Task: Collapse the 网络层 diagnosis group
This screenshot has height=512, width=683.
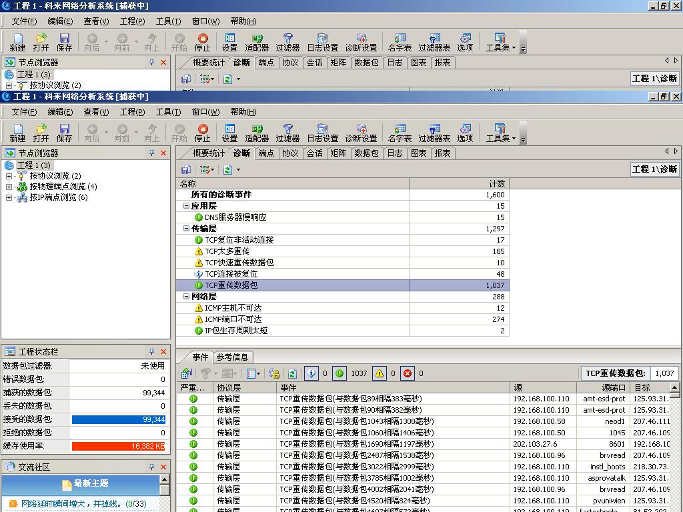Action: [187, 297]
